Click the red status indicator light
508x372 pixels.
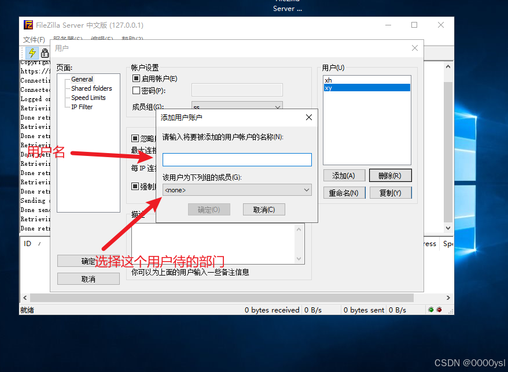coord(439,310)
